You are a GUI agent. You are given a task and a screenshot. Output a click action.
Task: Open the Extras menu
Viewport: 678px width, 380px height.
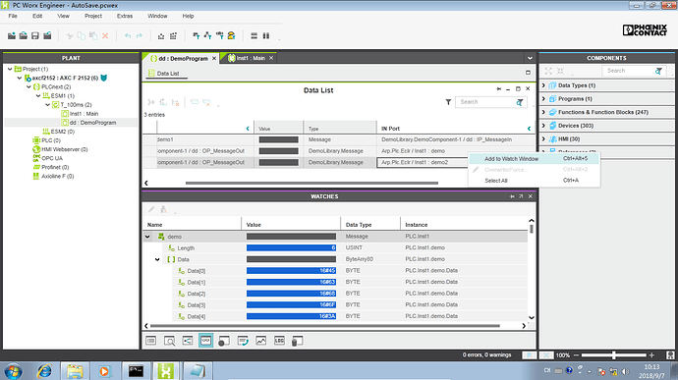125,16
